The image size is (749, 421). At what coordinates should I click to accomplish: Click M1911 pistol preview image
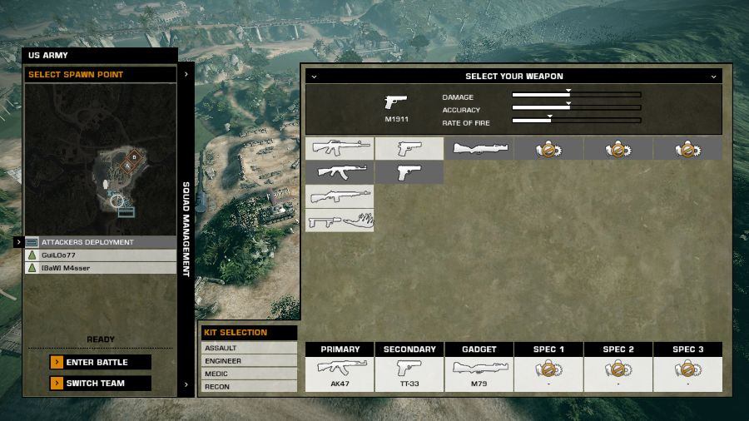396,102
